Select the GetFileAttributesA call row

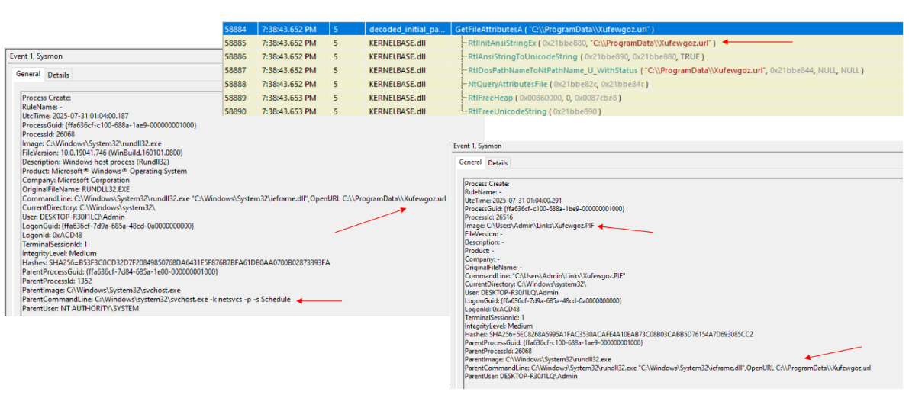[x=553, y=29]
